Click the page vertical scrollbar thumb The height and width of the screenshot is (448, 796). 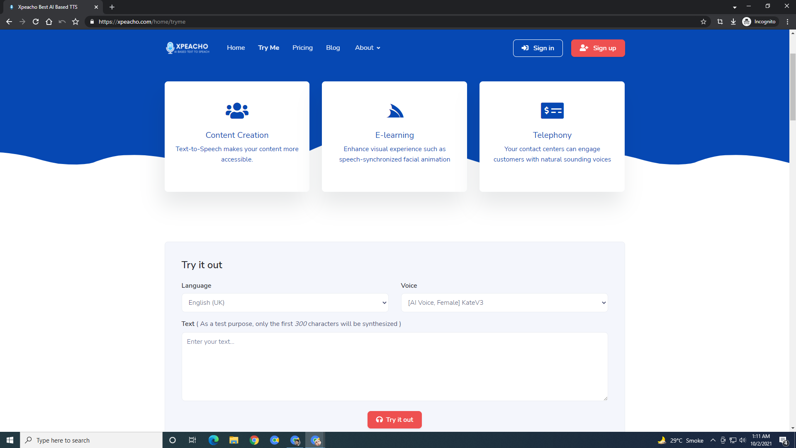coord(793,87)
